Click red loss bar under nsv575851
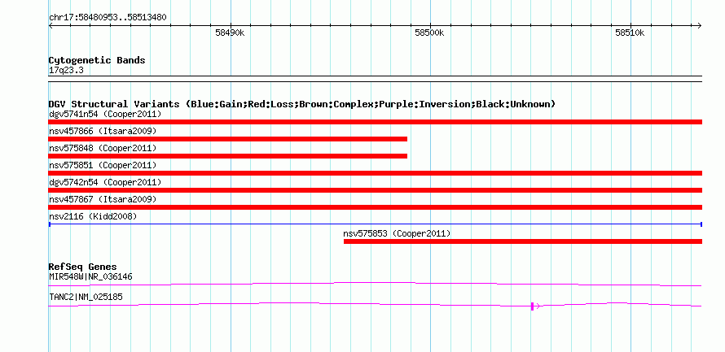This screenshot has width=725, height=352. pos(376,173)
